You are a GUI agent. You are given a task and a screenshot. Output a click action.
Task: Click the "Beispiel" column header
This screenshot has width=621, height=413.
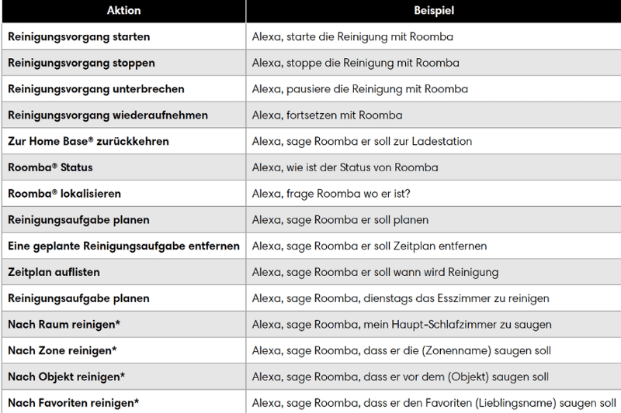click(434, 11)
